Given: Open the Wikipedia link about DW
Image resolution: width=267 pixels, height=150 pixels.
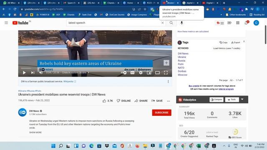Looking at the screenshot, I should [x=70, y=82].
